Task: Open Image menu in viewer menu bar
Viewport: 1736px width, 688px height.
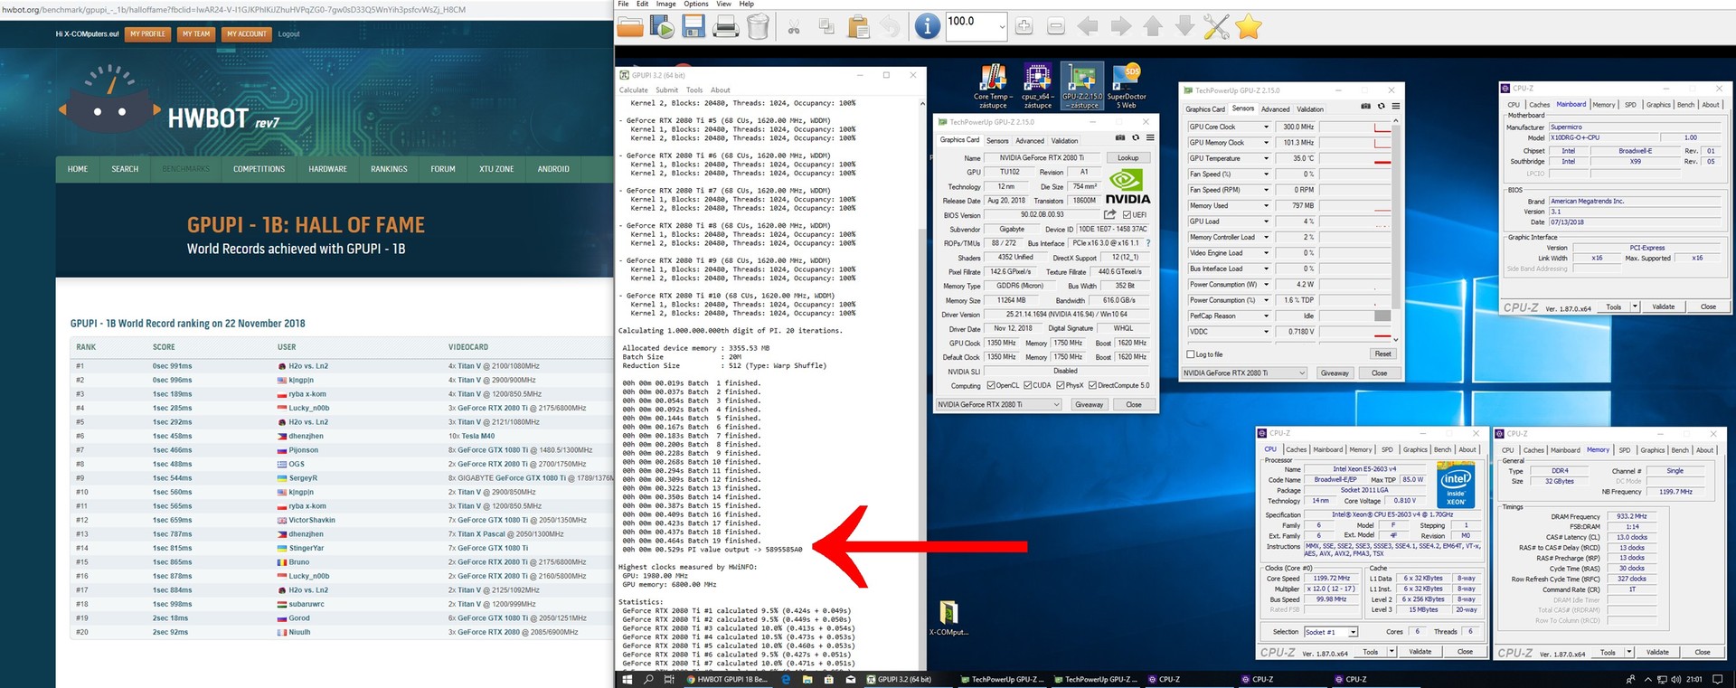Action: tap(665, 4)
